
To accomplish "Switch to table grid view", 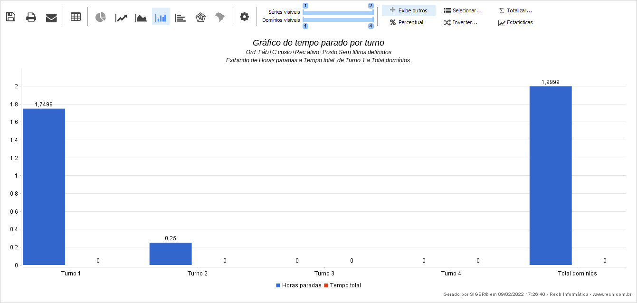I will [76, 17].
